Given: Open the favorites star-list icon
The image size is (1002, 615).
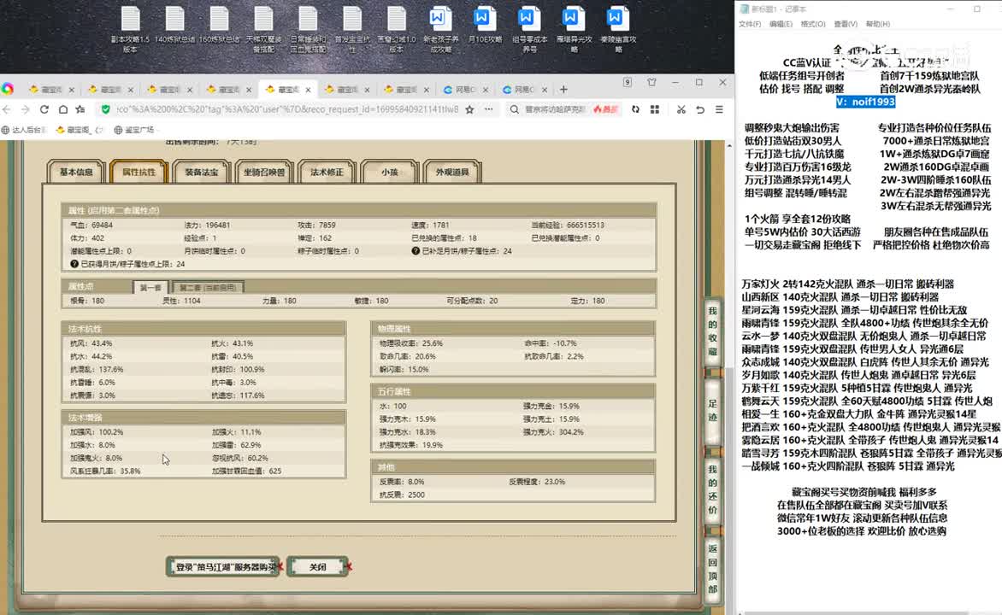Looking at the screenshot, I should [x=80, y=109].
